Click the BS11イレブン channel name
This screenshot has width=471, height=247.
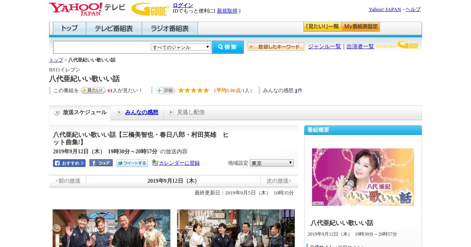click(65, 70)
